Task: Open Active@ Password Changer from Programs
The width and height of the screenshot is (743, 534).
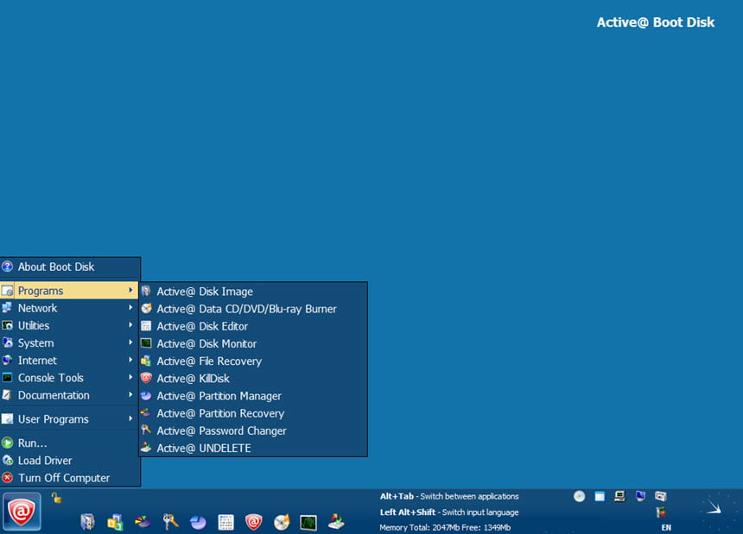Action: (253, 430)
